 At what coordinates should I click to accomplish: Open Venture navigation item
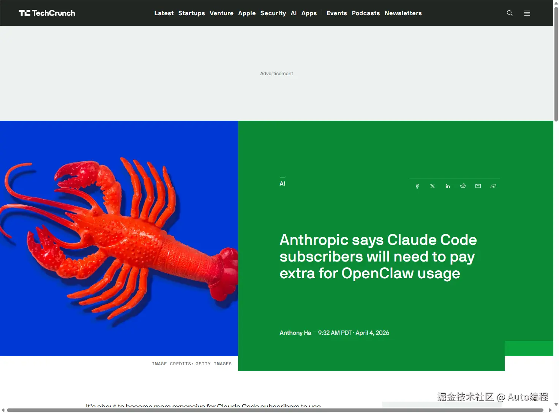tap(221, 13)
